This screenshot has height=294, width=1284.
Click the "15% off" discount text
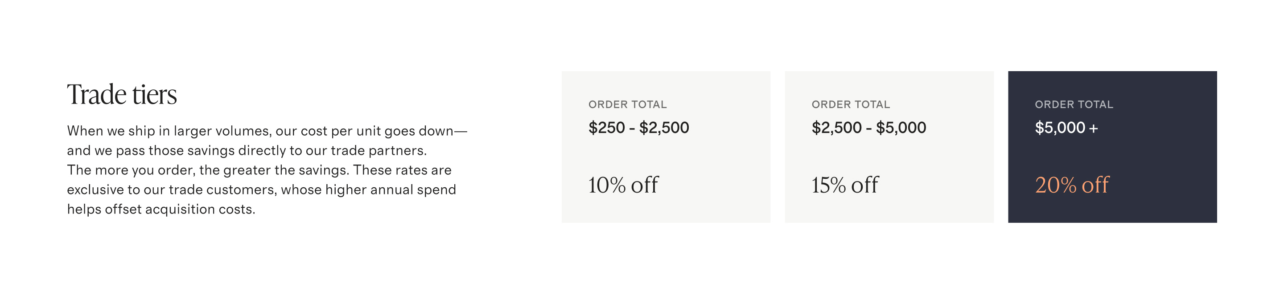(x=845, y=185)
